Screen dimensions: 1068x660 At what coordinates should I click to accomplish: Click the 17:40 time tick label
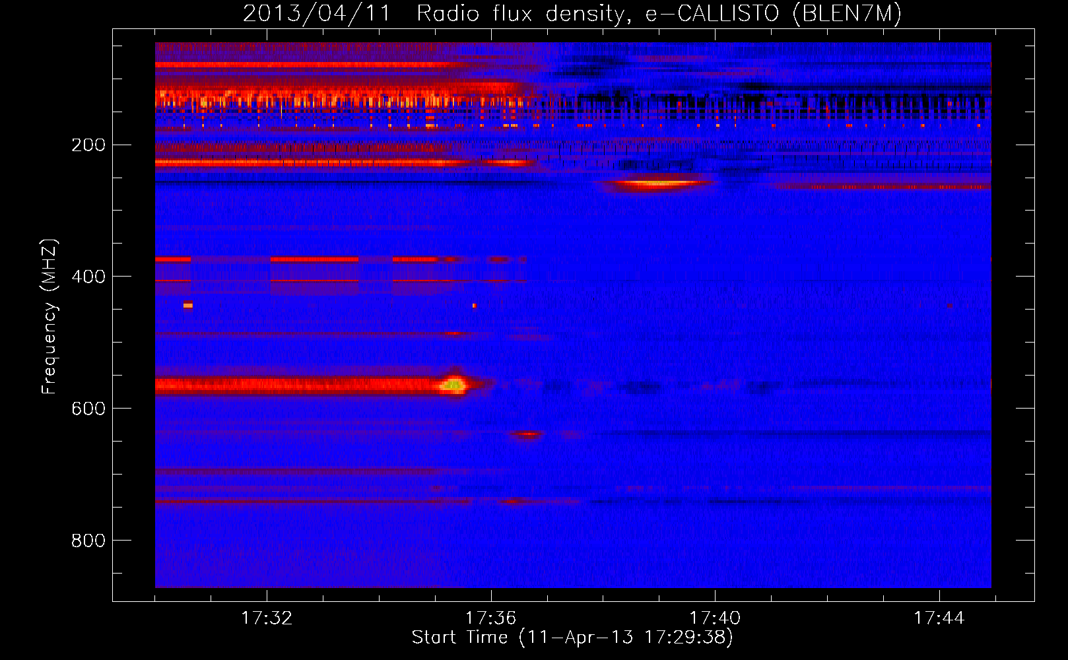[715, 618]
